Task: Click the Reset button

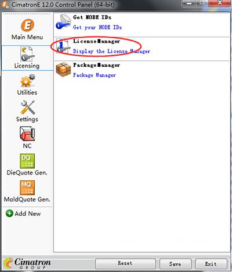Action: point(125,263)
